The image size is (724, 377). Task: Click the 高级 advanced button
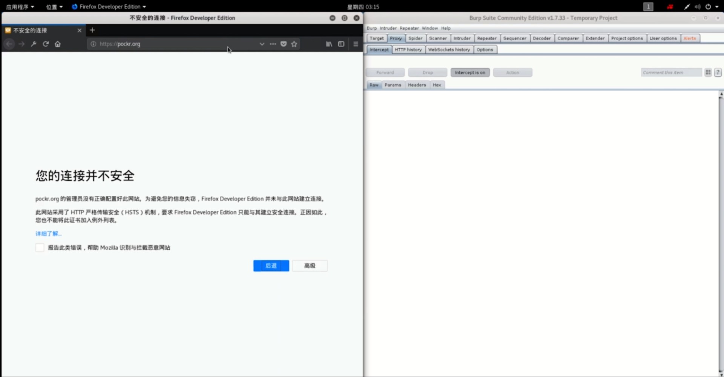click(310, 266)
